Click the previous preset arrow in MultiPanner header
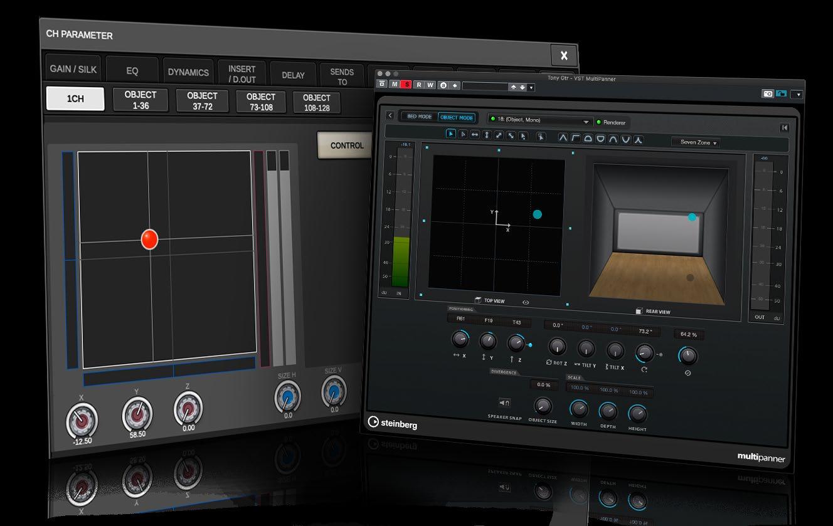 click(514, 87)
